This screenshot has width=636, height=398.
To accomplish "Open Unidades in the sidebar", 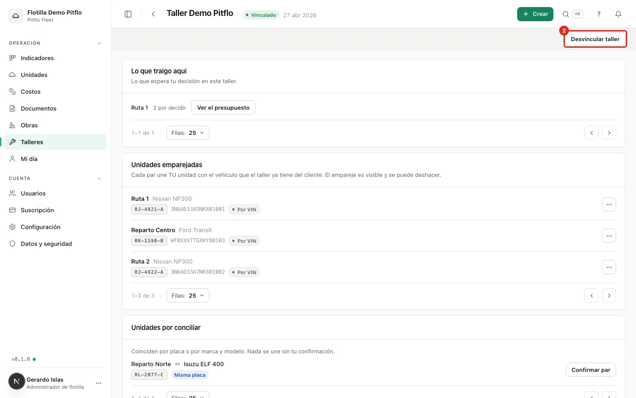I will pos(56,75).
